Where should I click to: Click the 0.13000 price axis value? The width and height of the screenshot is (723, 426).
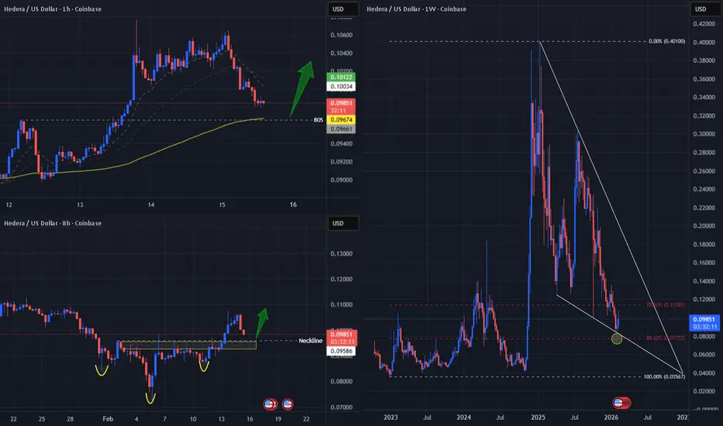coord(341,254)
